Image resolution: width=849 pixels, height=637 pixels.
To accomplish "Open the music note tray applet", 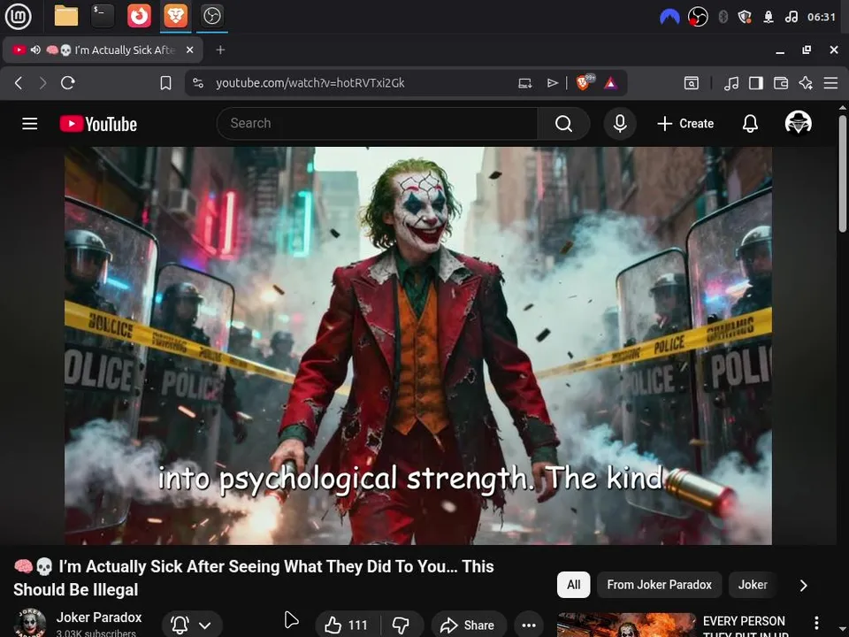I will 791,17.
